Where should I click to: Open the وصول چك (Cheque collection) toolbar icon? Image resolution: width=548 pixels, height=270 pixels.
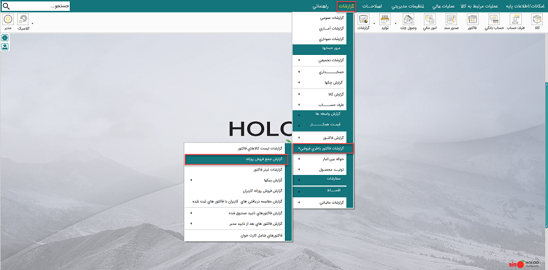[408, 21]
